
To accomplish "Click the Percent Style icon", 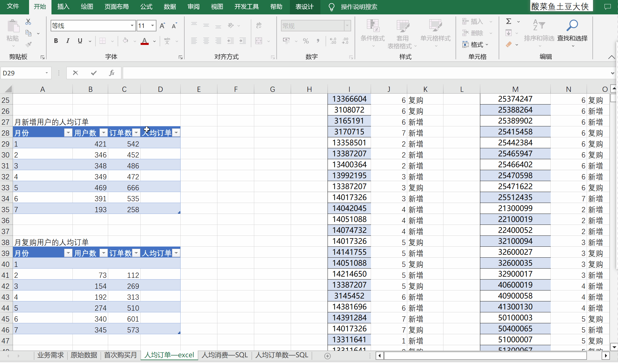I will click(x=306, y=41).
